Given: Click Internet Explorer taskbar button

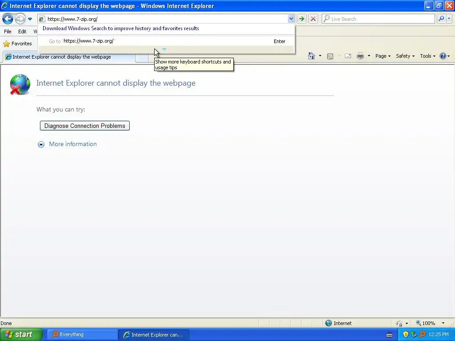Looking at the screenshot, I should [x=154, y=335].
